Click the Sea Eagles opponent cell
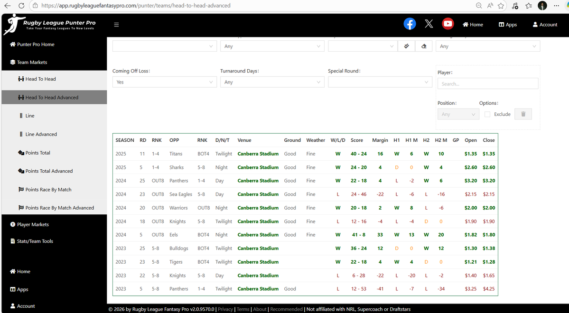This screenshot has height=313, width=569. pyautogui.click(x=181, y=194)
